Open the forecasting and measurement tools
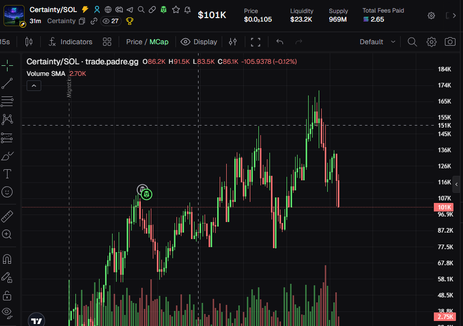The width and height of the screenshot is (463, 326). pyautogui.click(x=7, y=138)
